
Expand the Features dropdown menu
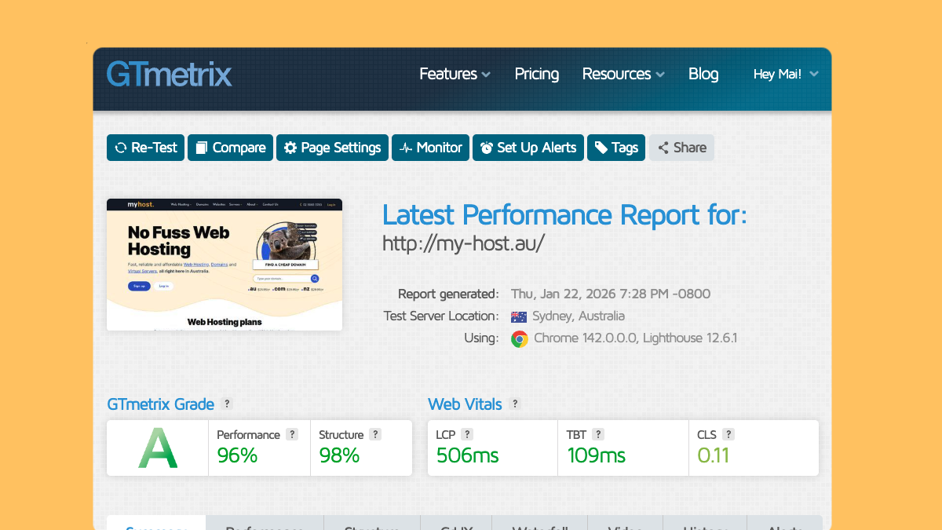455,74
